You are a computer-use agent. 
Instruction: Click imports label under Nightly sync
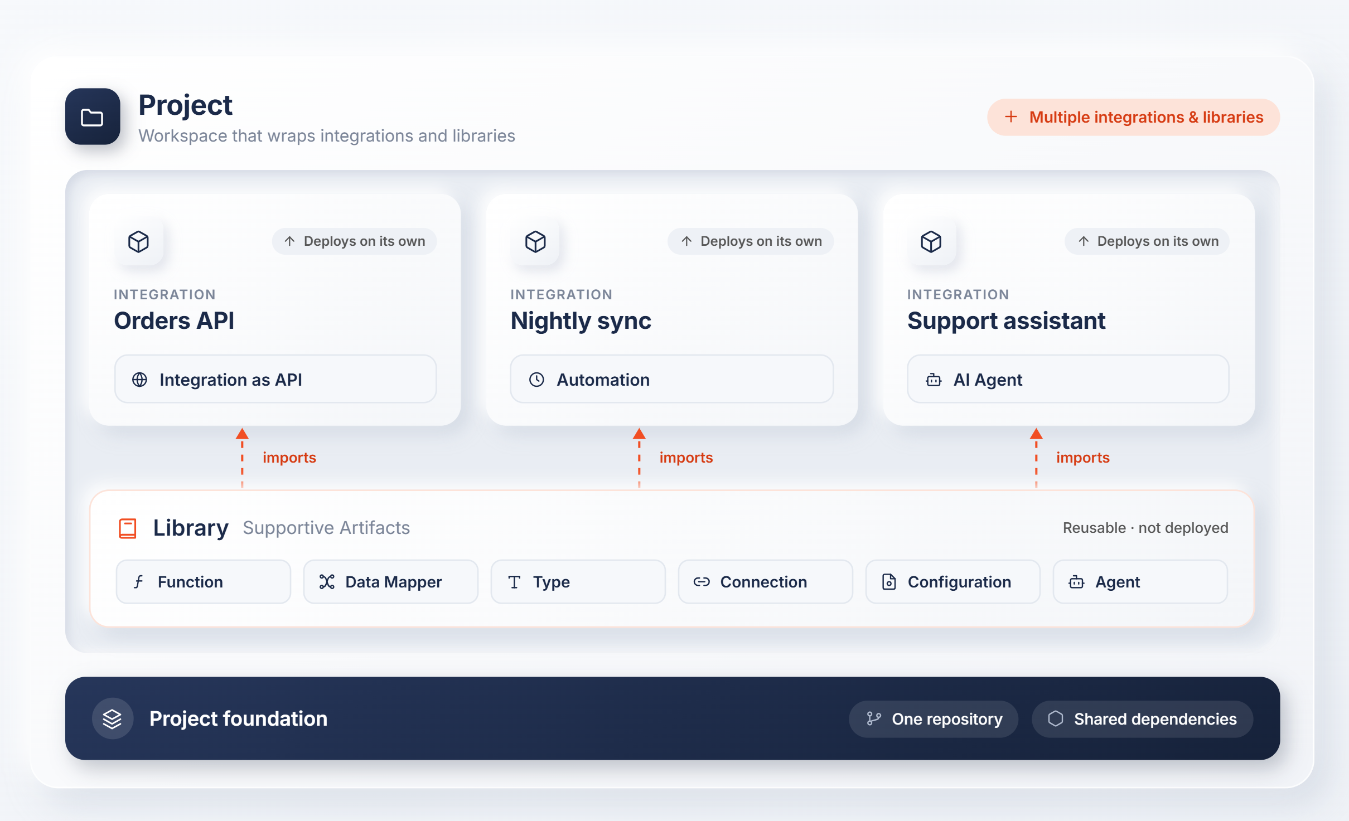click(686, 458)
